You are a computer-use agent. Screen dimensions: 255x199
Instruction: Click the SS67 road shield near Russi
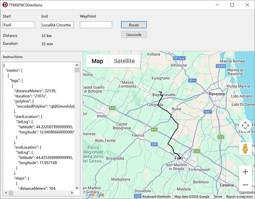(x=208, y=111)
